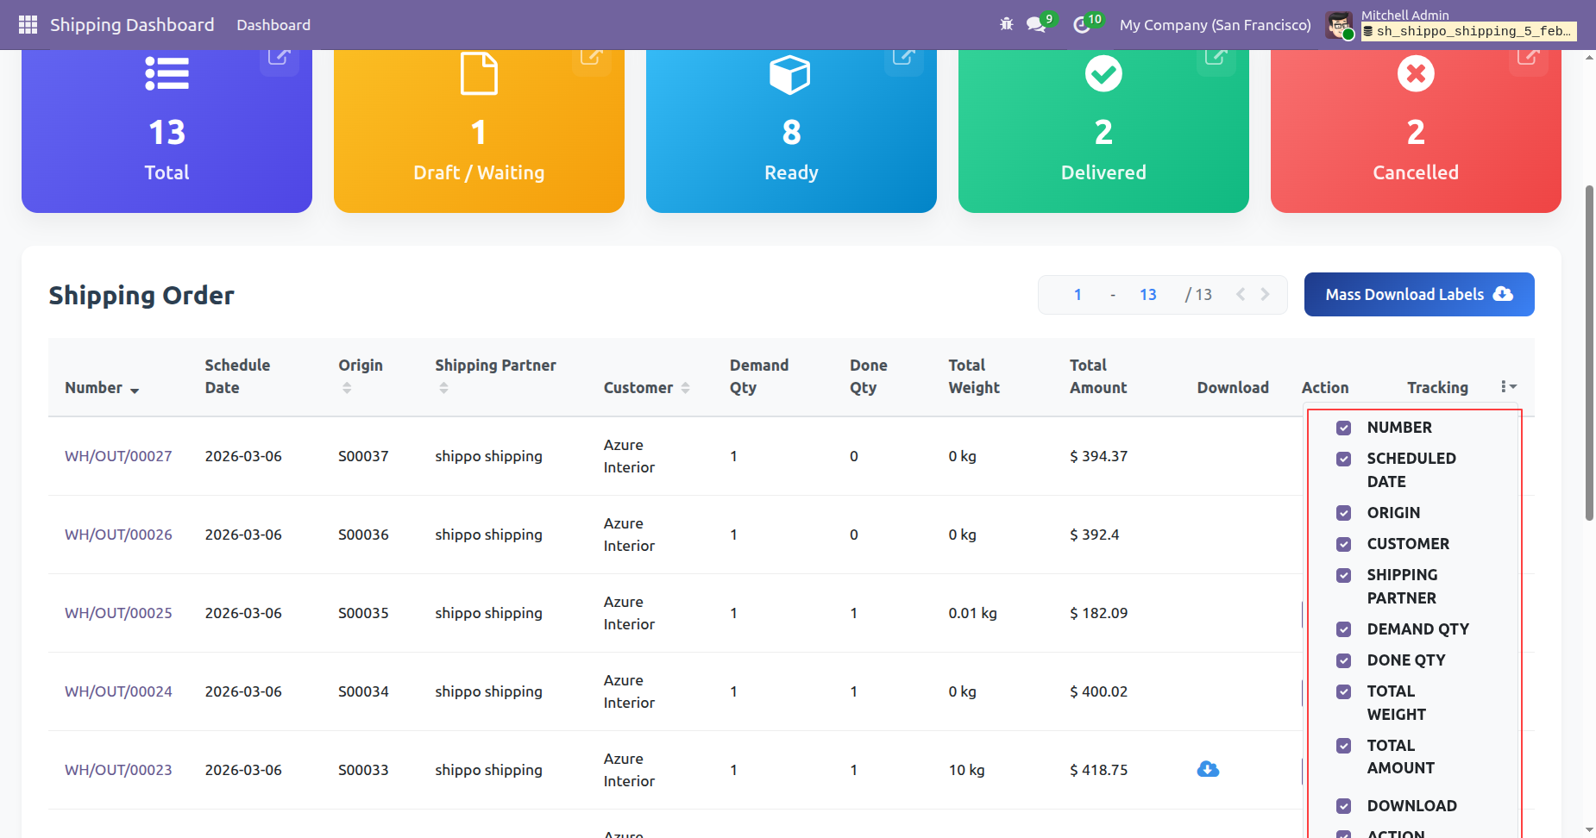Toggle the CUSTOMER column checkbox
Viewport: 1596px width, 838px height.
(1343, 544)
